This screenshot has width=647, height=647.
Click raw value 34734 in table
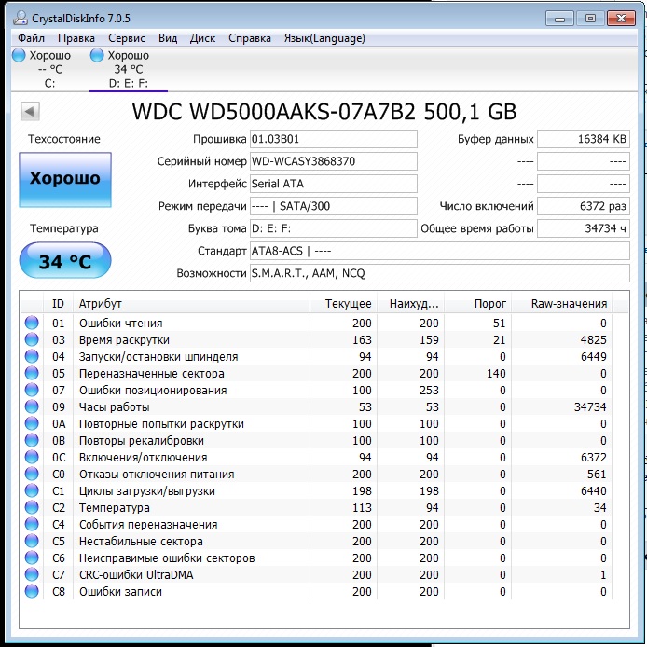pyautogui.click(x=590, y=407)
